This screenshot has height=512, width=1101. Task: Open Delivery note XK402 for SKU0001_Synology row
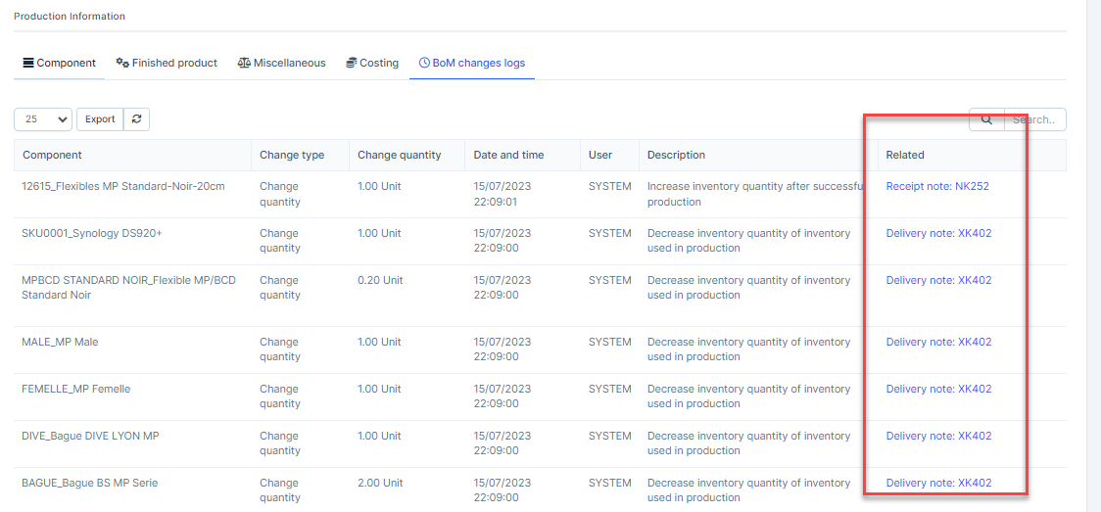click(x=938, y=233)
